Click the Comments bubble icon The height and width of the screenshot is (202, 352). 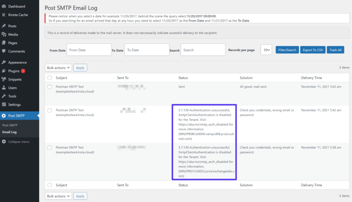tap(4, 51)
